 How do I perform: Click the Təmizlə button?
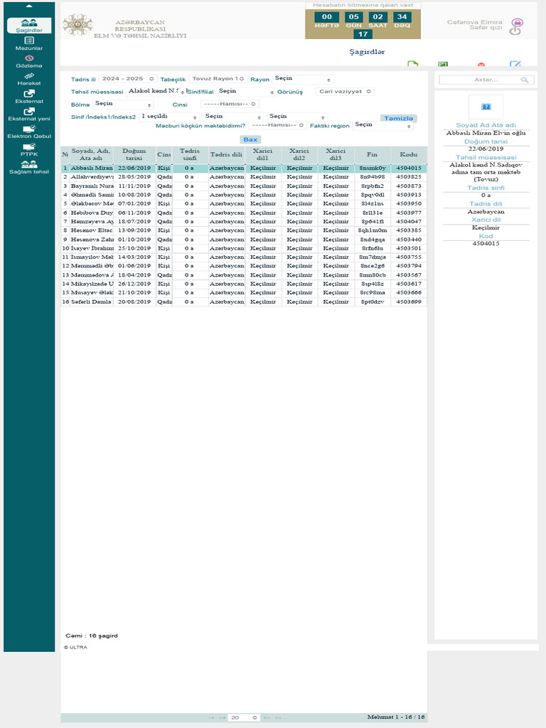398,119
